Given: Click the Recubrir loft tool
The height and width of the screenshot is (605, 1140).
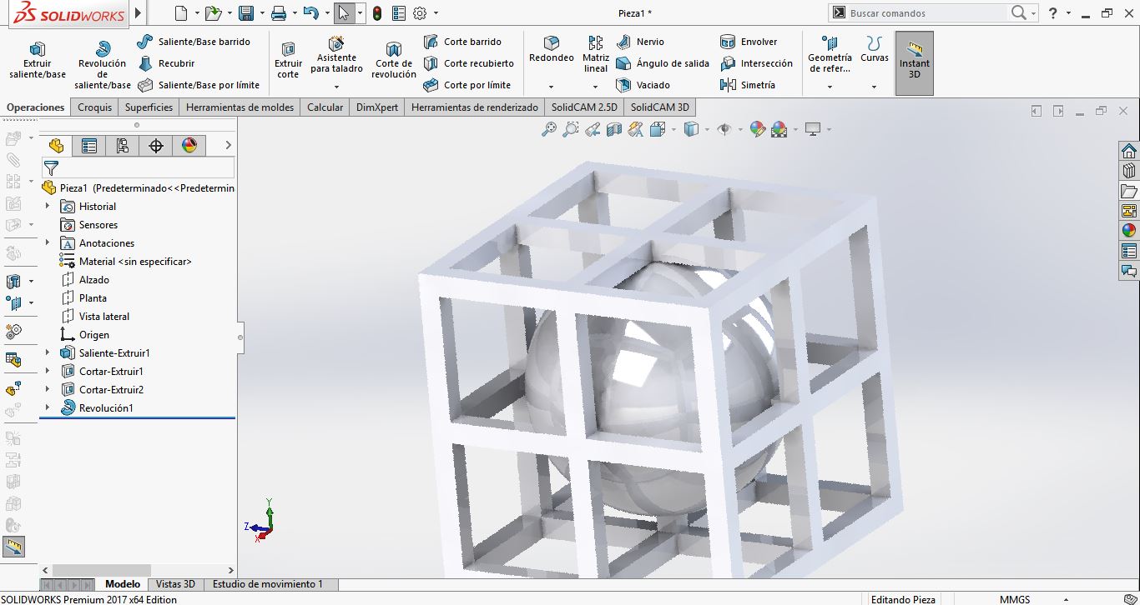Looking at the screenshot, I should click(166, 63).
